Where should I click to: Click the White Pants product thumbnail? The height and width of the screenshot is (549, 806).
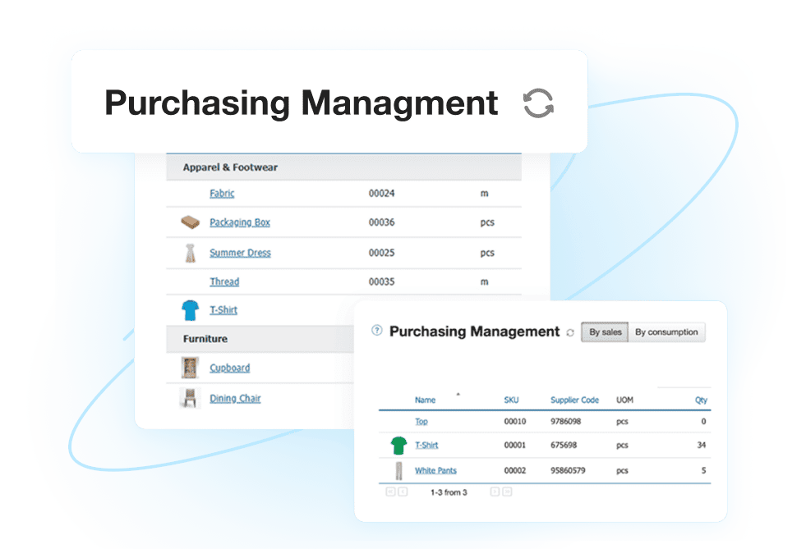tap(398, 471)
